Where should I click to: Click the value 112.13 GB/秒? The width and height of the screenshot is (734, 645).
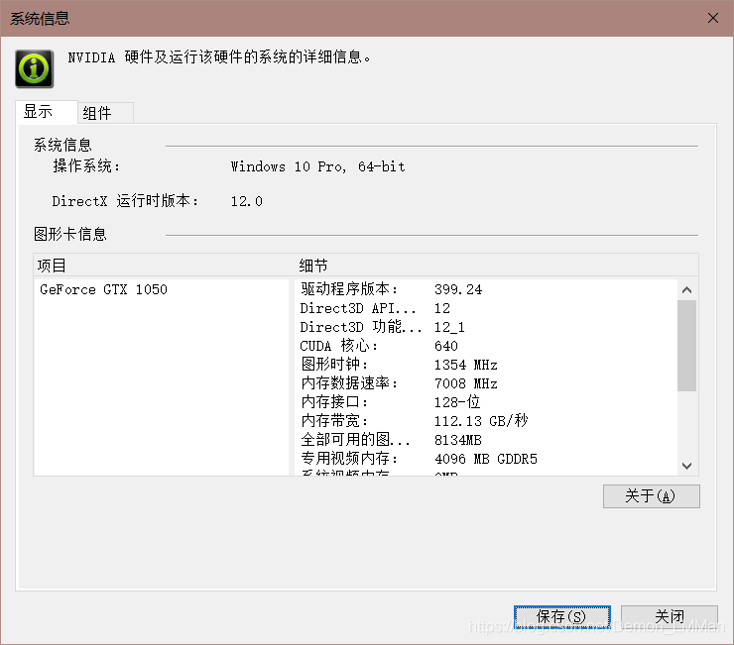[x=481, y=420]
